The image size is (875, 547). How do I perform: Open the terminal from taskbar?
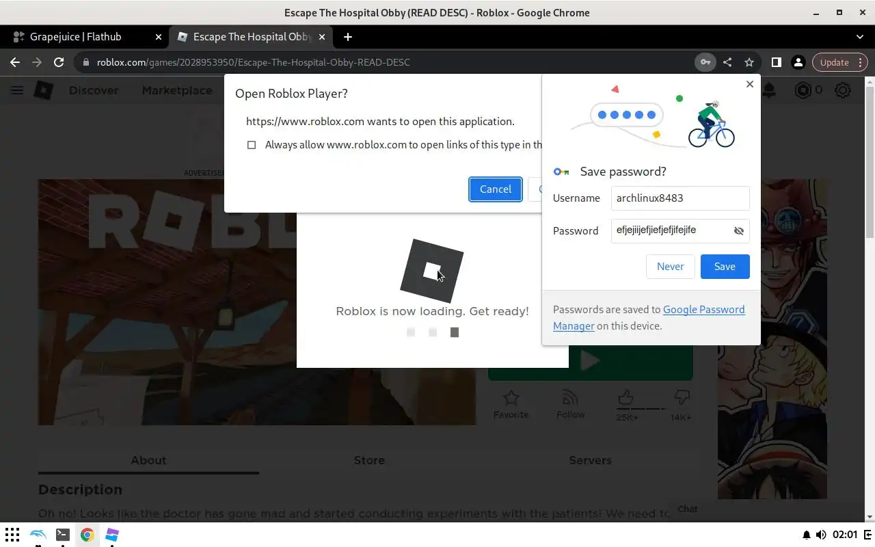(x=62, y=535)
